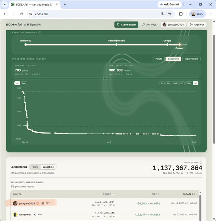Viewport: 216px width, 221px height.
Task: Open welttowelt leaderboard row
Action: point(105,214)
